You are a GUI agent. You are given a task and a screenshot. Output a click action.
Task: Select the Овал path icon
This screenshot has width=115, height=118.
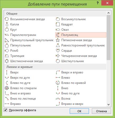click(58, 30)
